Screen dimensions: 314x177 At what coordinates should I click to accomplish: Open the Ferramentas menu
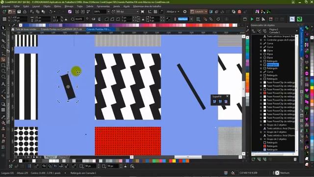pos(104,6)
